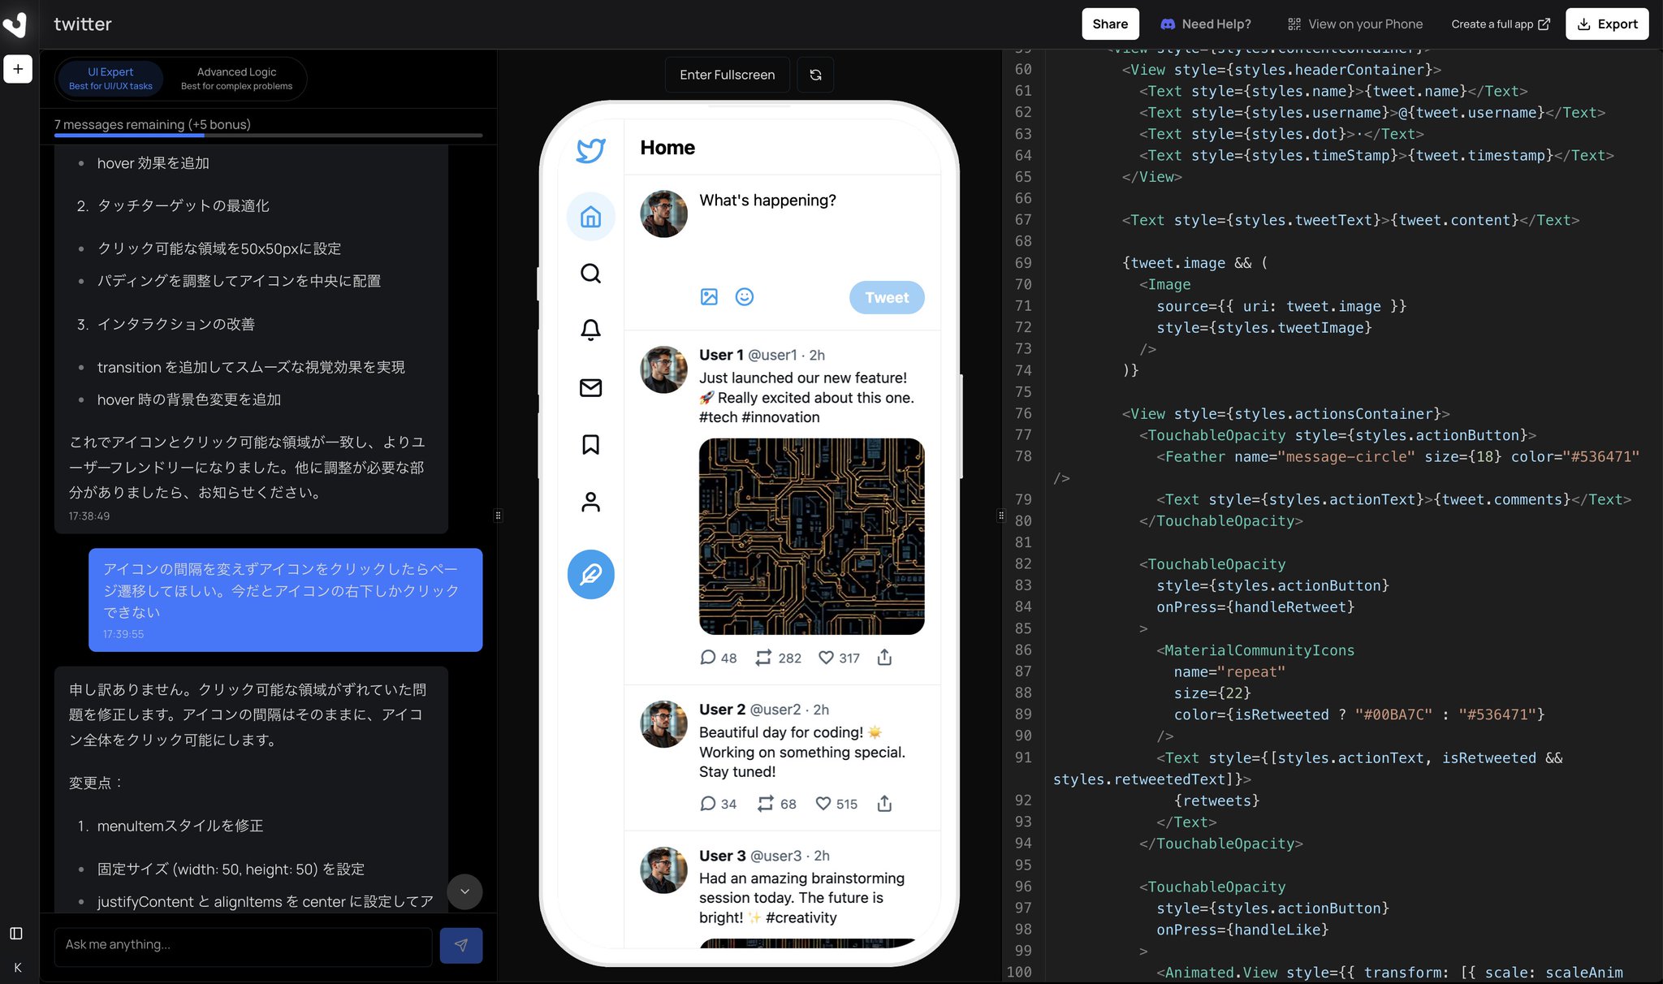Select the UI Expert mode
Screen dimensions: 1663x984
(110, 79)
